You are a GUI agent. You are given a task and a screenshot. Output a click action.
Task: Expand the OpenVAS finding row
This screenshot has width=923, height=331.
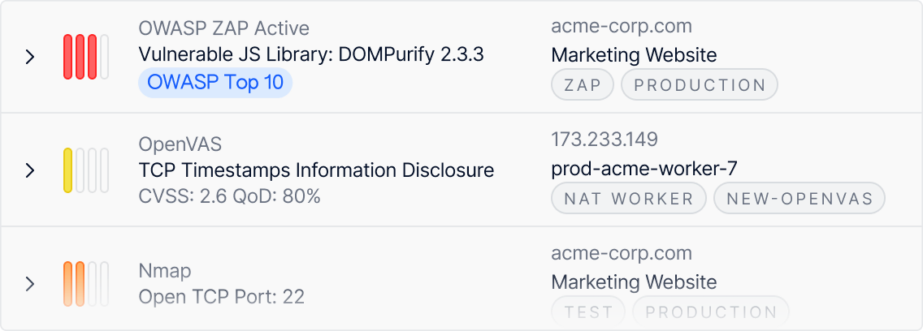pyautogui.click(x=30, y=170)
